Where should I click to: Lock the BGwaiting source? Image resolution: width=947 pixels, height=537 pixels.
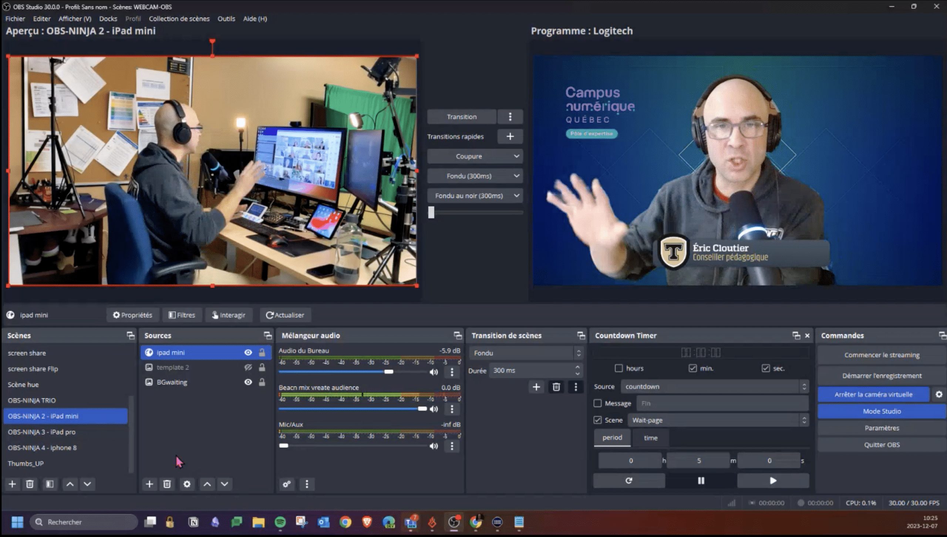262,382
